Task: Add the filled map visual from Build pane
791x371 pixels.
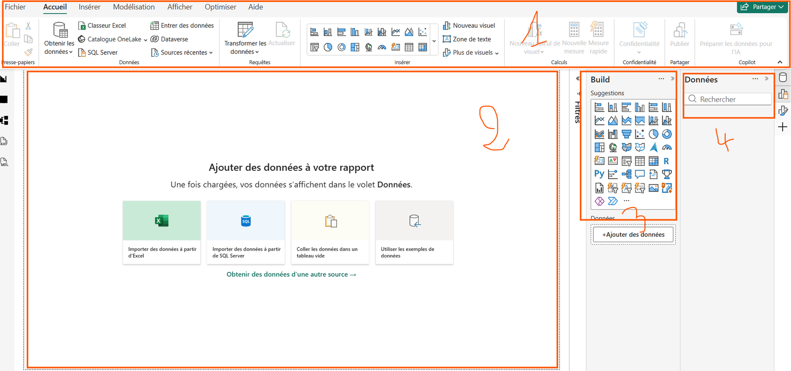Action: coord(626,147)
